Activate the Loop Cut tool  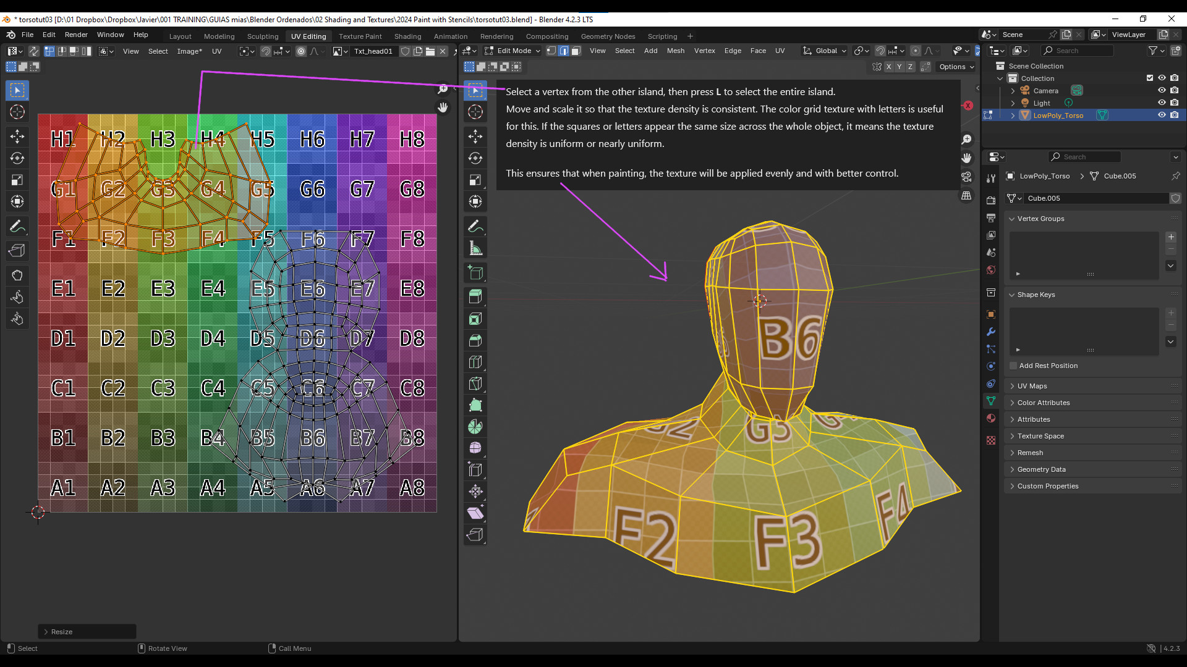tap(475, 362)
